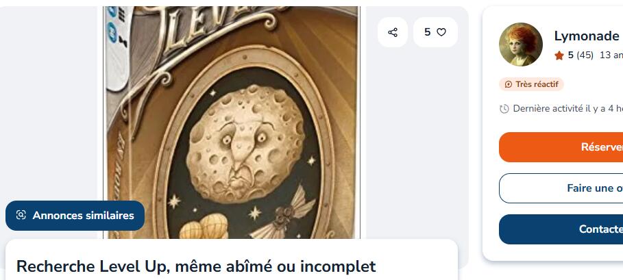Open the Lymonade seller profile name
The width and height of the screenshot is (623, 280).
587,36
